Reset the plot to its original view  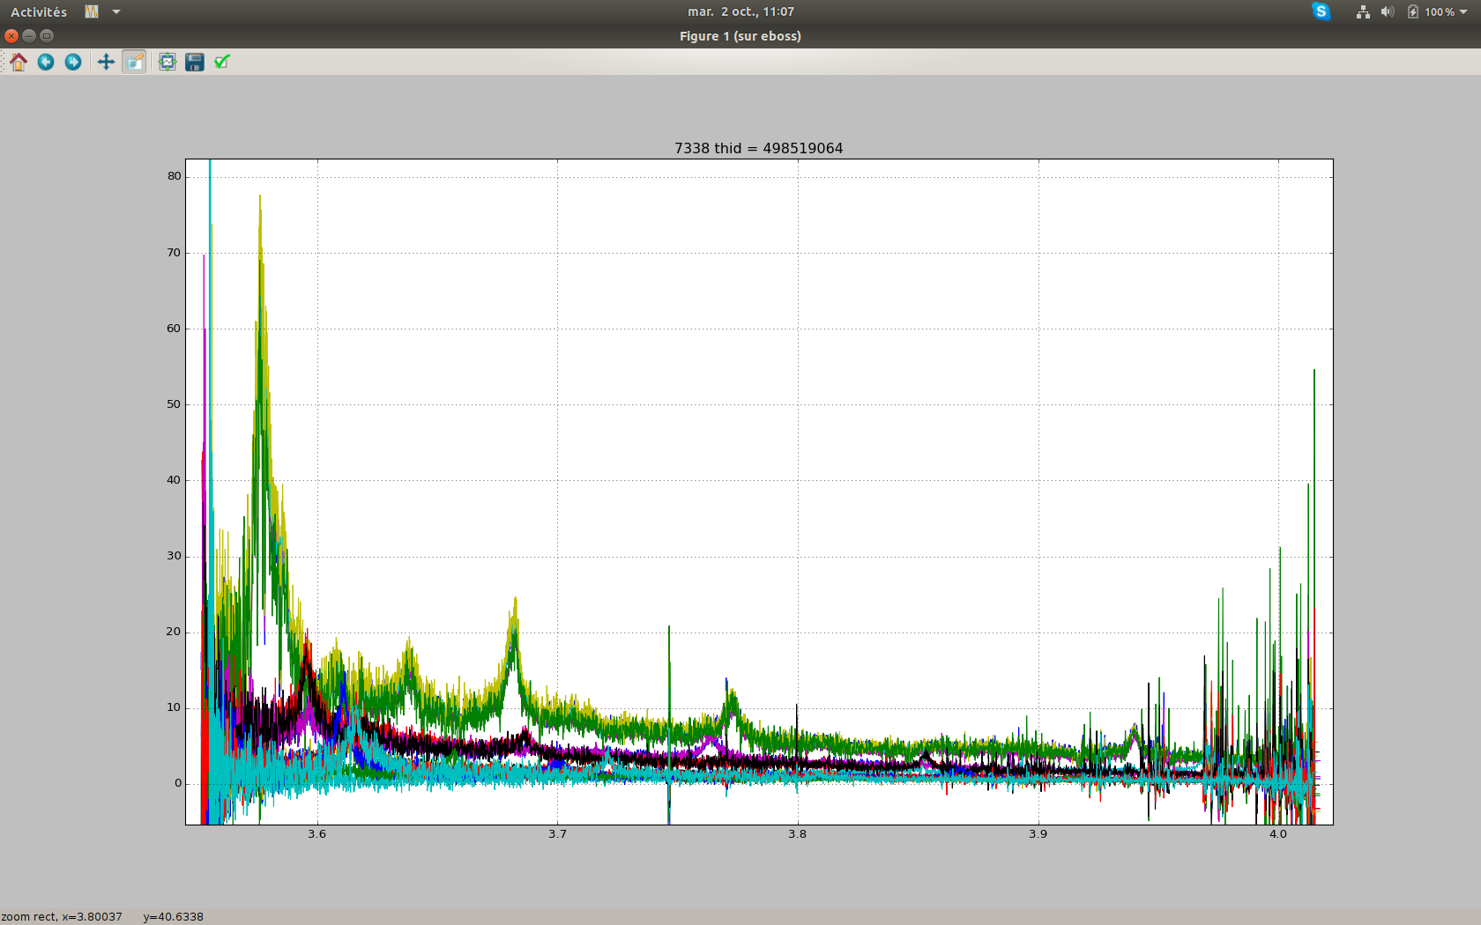pyautogui.click(x=19, y=62)
